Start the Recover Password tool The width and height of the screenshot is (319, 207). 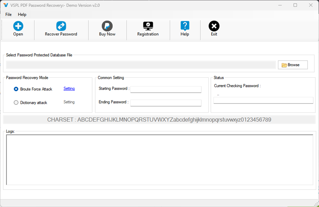tap(61, 28)
